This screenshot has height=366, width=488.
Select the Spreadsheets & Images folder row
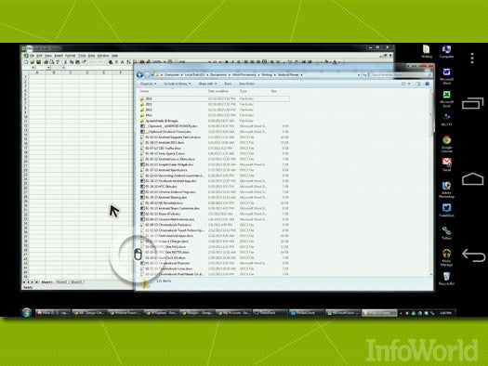[215, 121]
